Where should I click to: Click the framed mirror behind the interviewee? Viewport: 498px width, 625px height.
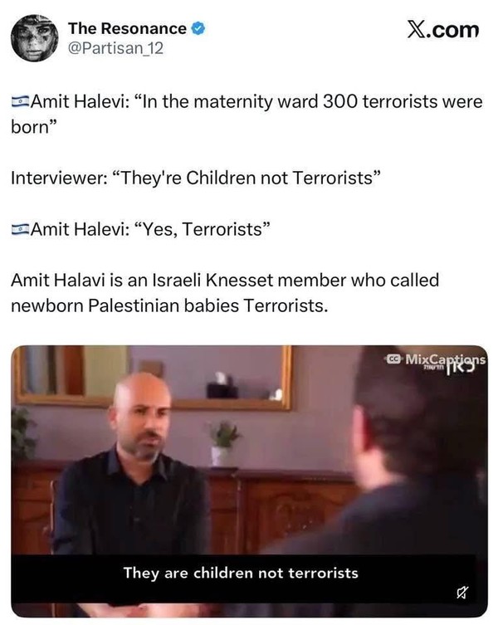(x=154, y=377)
